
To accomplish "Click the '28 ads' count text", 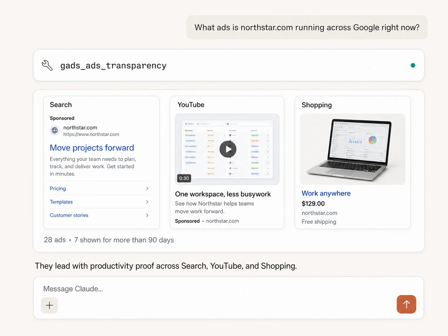I will 55,240.
